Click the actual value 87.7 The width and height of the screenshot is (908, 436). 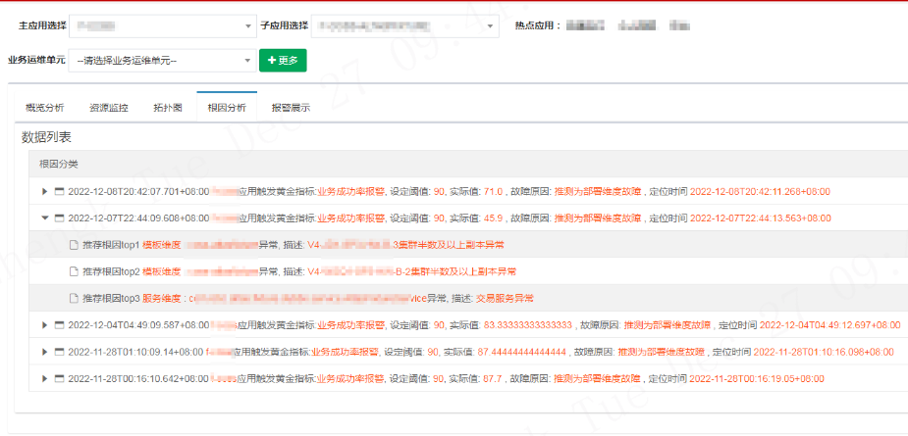coord(493,379)
